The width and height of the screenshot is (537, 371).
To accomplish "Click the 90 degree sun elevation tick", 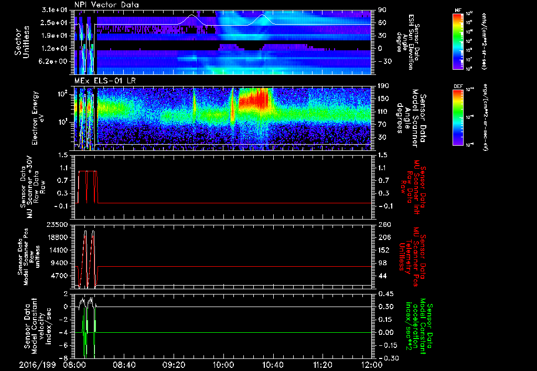I will [382, 10].
